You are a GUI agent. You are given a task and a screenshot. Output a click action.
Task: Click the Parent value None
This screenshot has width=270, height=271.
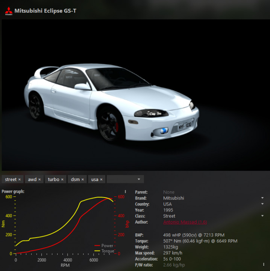tap(169, 192)
